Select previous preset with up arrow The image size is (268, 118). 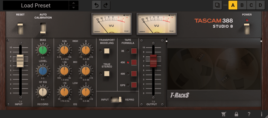click(74, 3)
